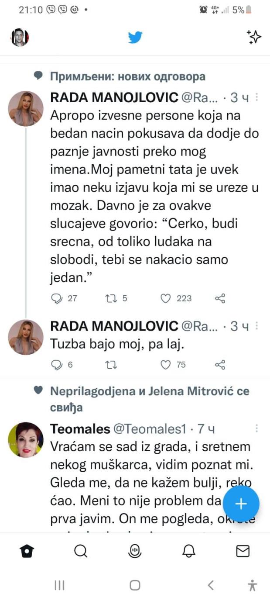Open the Search tab
This screenshot has height=601, width=270.
point(81,551)
